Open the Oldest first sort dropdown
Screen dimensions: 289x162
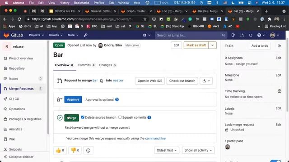[167, 150]
